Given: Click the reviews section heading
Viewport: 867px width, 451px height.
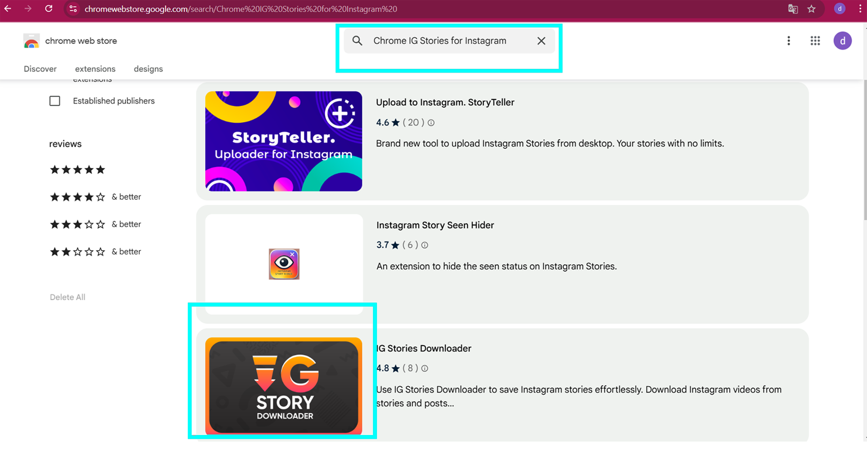Looking at the screenshot, I should coord(65,144).
